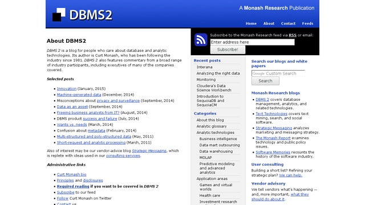Open the Innovation post link
Screen dimensions: 365x205
coord(67,89)
